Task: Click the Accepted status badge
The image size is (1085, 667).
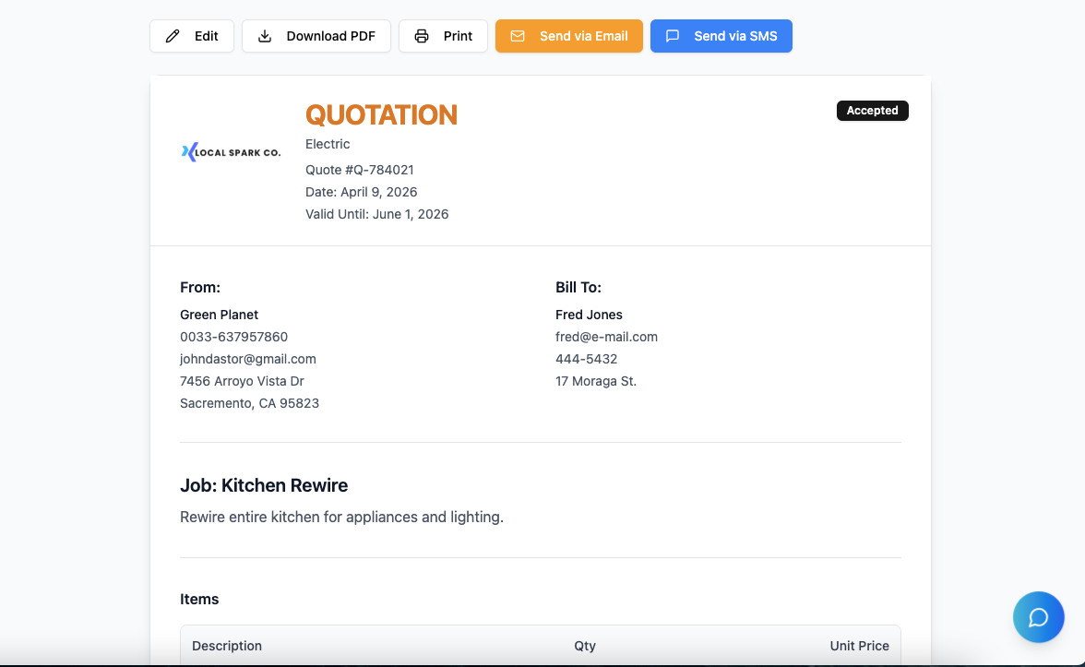Action: point(872,111)
